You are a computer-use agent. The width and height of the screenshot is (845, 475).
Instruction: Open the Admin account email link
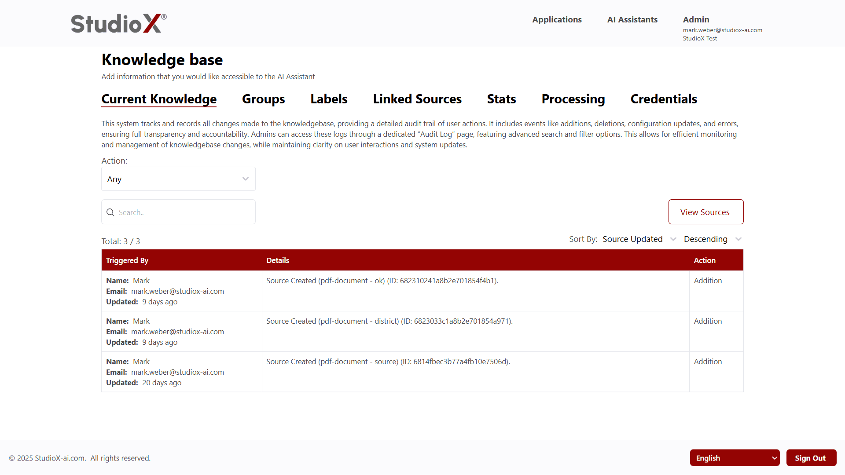(x=722, y=30)
